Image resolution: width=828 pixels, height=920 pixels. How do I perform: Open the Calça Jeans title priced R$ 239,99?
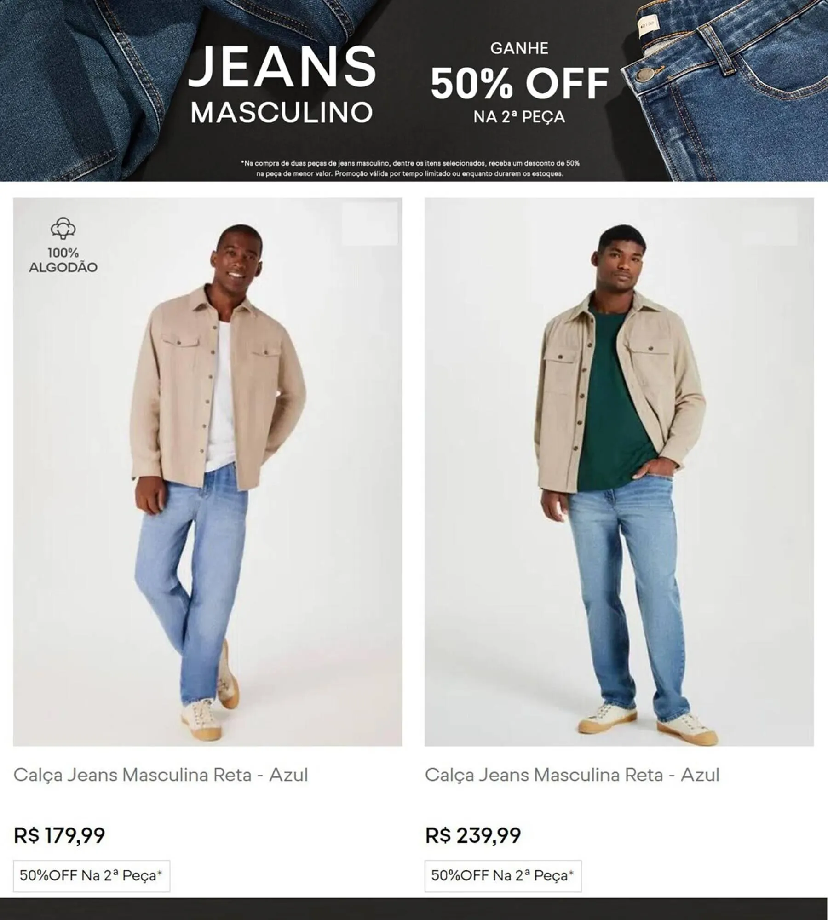coord(572,775)
